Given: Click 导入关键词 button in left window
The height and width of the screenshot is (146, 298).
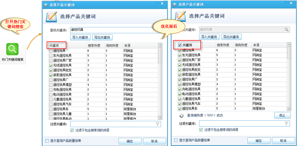Looking at the screenshot, I should 80,37.
